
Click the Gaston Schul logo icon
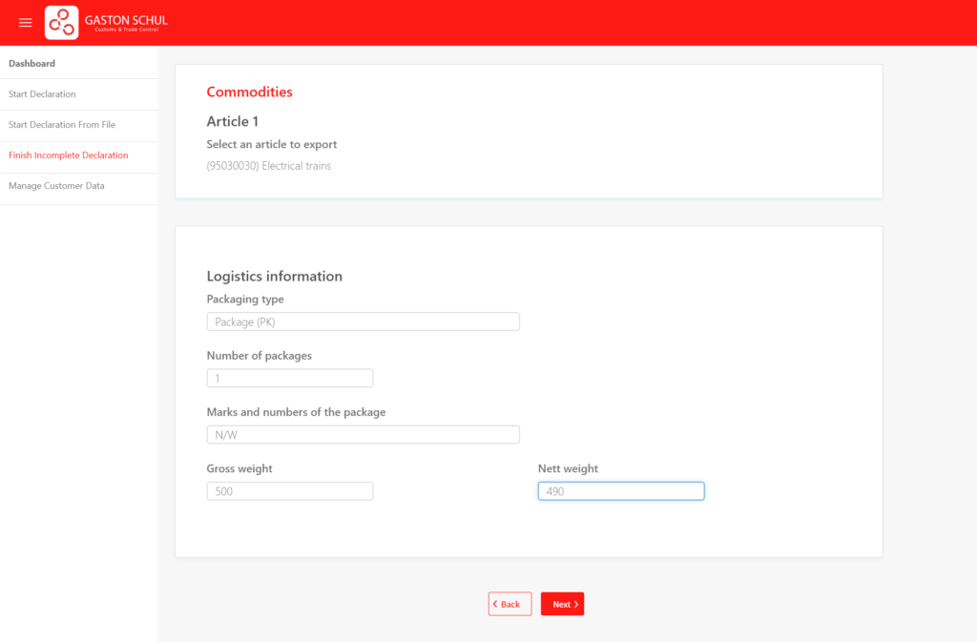(x=62, y=22)
